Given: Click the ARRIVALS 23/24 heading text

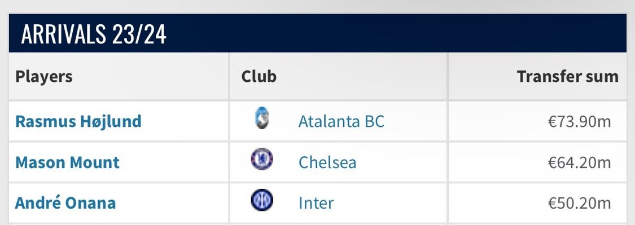Looking at the screenshot, I should pos(94,34).
